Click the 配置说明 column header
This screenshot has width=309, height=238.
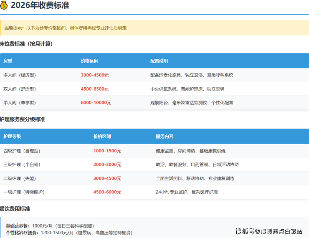[x=159, y=61]
